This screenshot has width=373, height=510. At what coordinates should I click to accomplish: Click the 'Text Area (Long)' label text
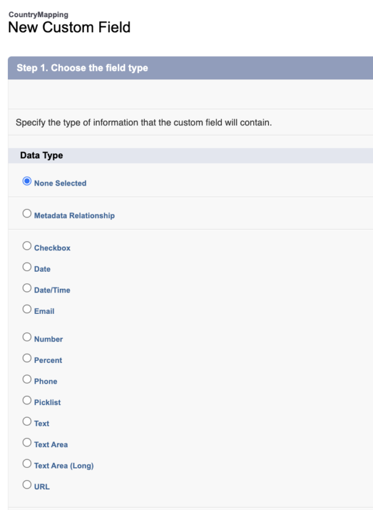(x=64, y=465)
